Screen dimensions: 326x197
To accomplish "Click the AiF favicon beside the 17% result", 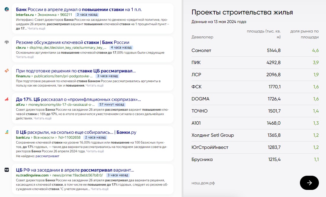I will tap(7, 99).
